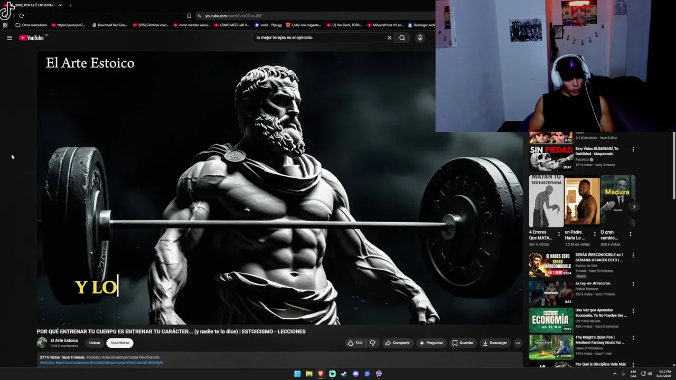The height and width of the screenshot is (380, 676).
Task: Close the POR QUÉ ENTRENAR tab
Action: 60,5
